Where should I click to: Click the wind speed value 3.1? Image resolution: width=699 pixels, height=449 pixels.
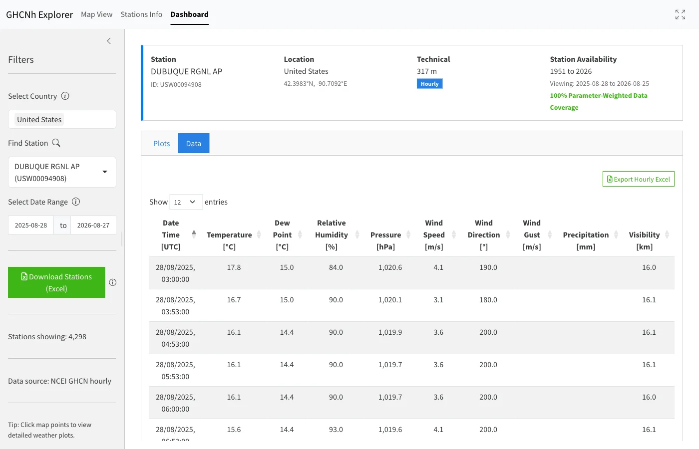click(438, 300)
